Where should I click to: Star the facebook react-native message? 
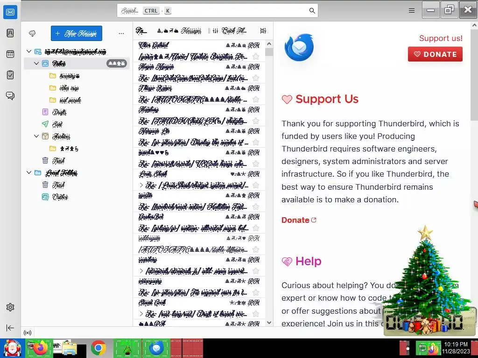tap(256, 207)
